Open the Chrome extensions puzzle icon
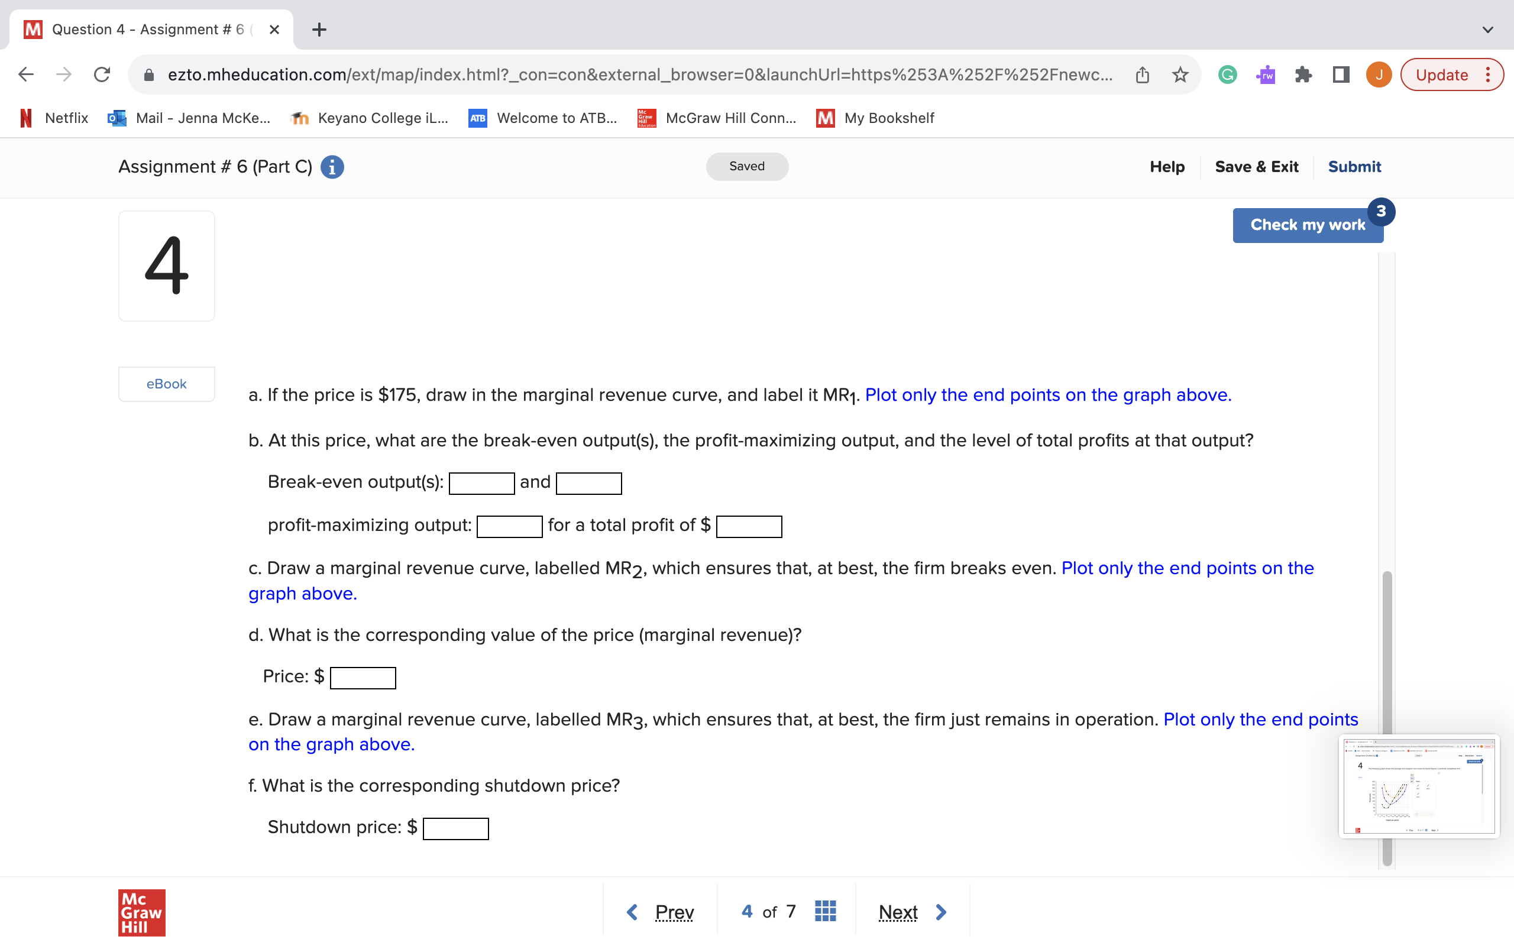 point(1303,74)
